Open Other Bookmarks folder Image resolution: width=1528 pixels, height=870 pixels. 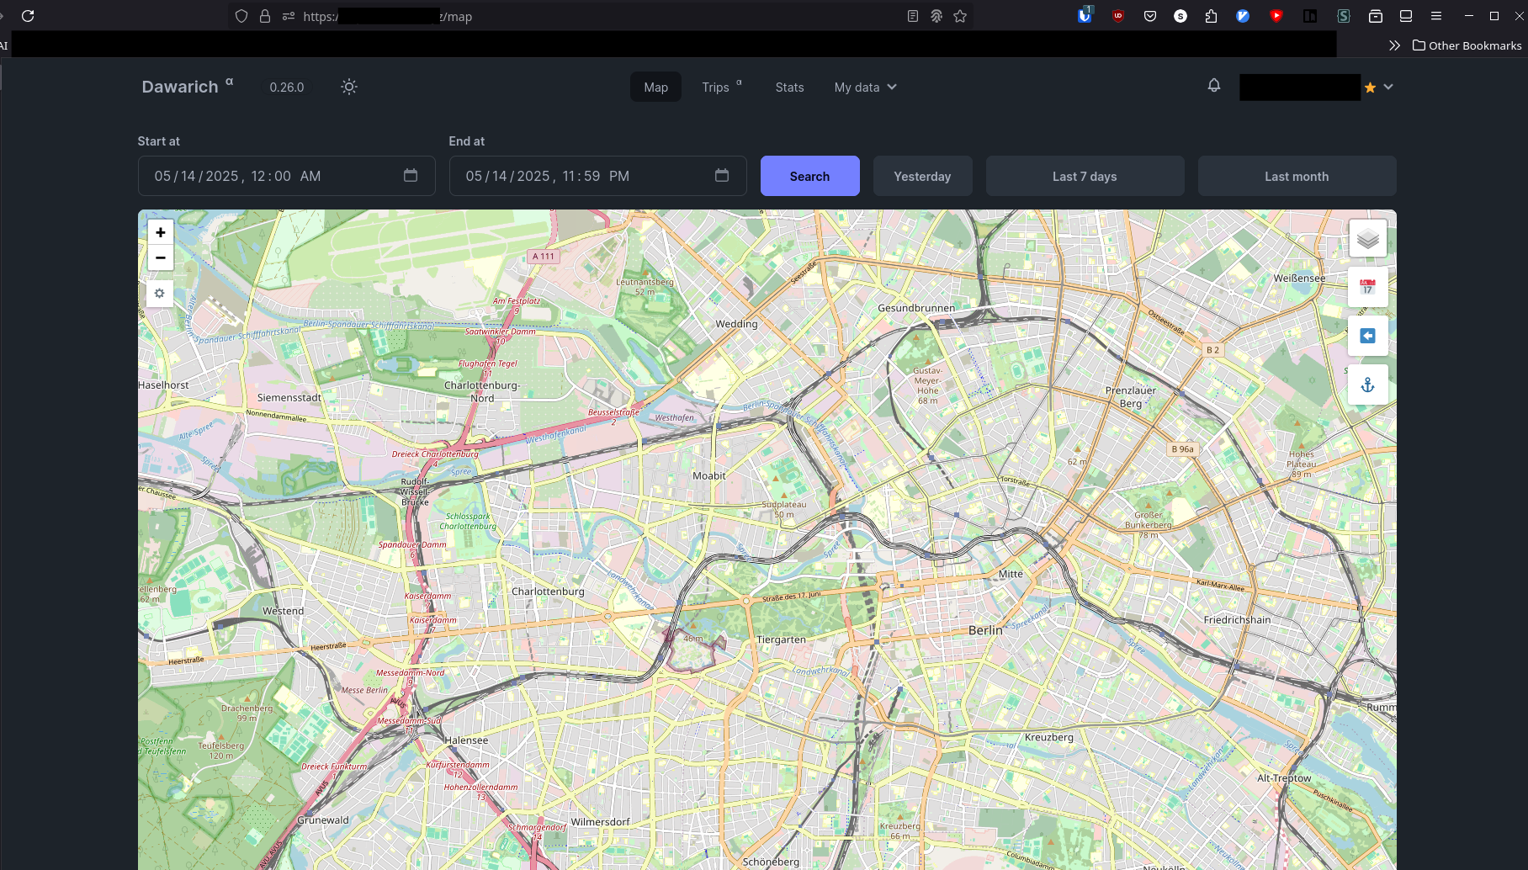(1467, 45)
